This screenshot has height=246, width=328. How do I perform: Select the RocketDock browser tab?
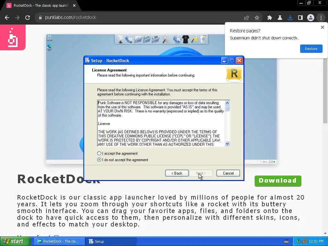[x=41, y=6]
